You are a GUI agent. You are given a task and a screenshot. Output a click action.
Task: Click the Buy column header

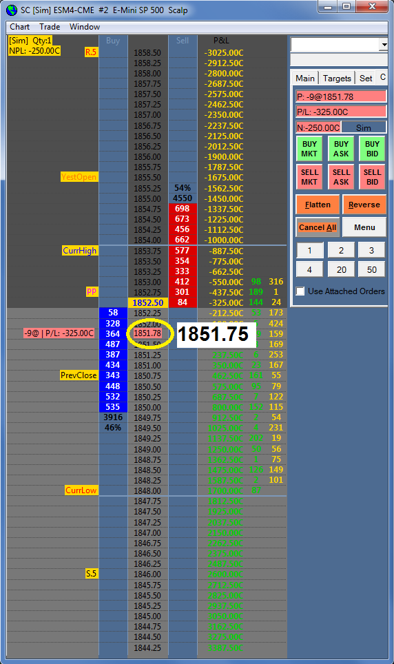[x=113, y=41]
